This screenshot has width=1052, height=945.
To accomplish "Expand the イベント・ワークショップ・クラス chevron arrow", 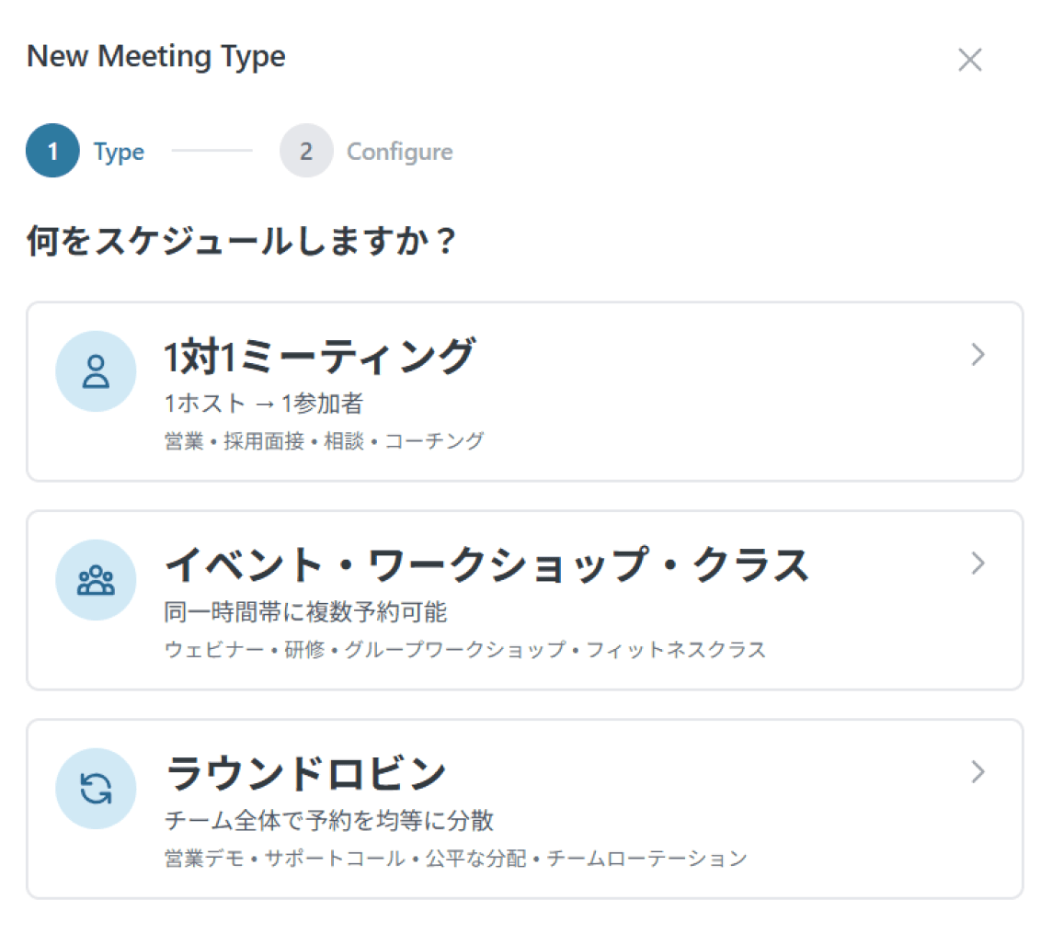I will [x=978, y=564].
